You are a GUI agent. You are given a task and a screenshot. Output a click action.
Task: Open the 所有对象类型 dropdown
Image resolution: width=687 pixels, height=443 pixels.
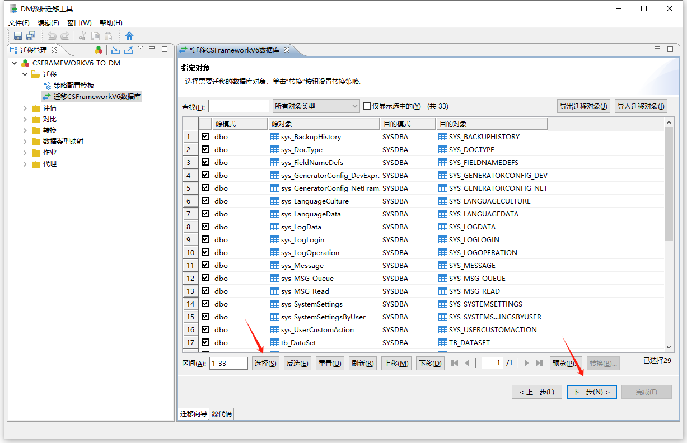(316, 106)
